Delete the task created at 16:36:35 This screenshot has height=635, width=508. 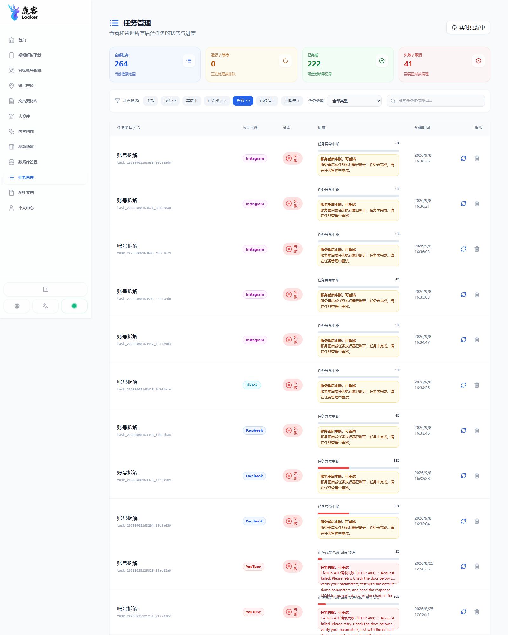[x=477, y=158]
